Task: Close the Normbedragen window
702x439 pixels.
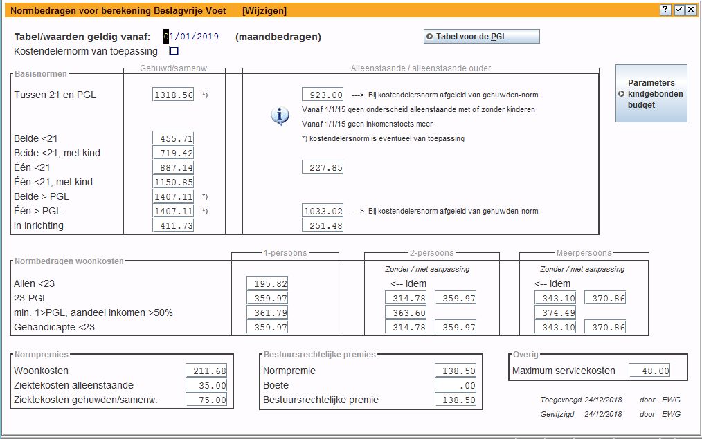Action: click(692, 10)
